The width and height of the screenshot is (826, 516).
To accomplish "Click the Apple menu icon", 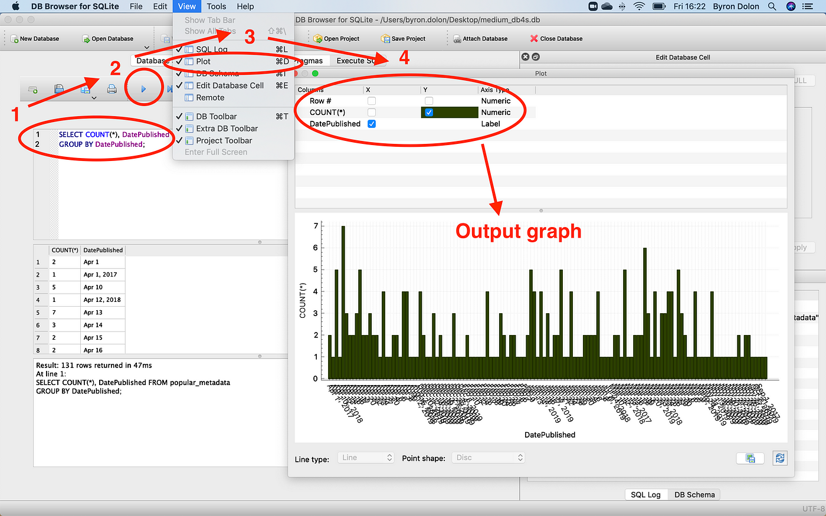I will pos(15,6).
